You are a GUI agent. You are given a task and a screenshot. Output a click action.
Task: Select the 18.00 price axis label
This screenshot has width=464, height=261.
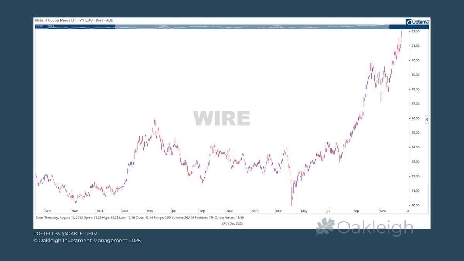tap(415, 90)
